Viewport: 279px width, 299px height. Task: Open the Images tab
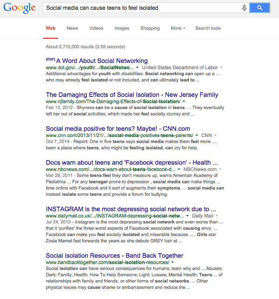[122, 28]
